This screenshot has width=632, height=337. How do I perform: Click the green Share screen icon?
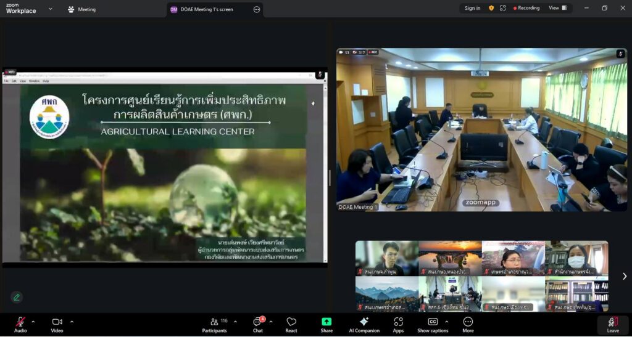point(326,322)
